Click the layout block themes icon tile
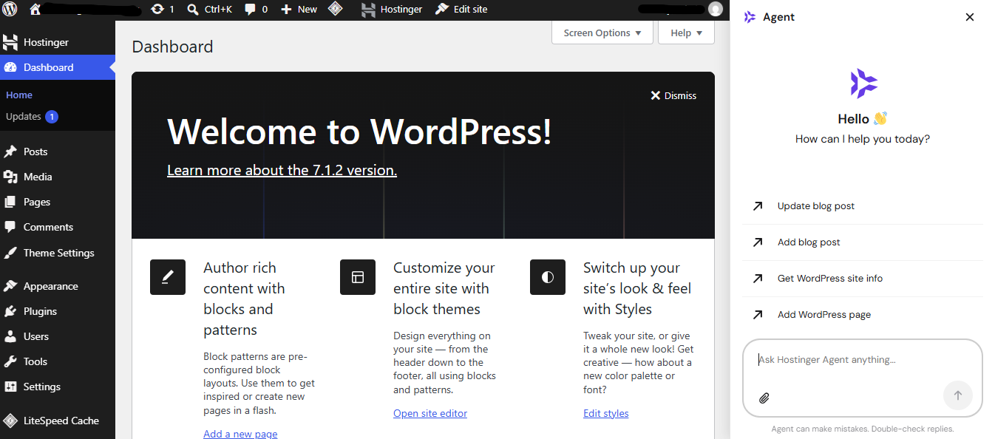Image resolution: width=995 pixels, height=439 pixels. coord(358,277)
